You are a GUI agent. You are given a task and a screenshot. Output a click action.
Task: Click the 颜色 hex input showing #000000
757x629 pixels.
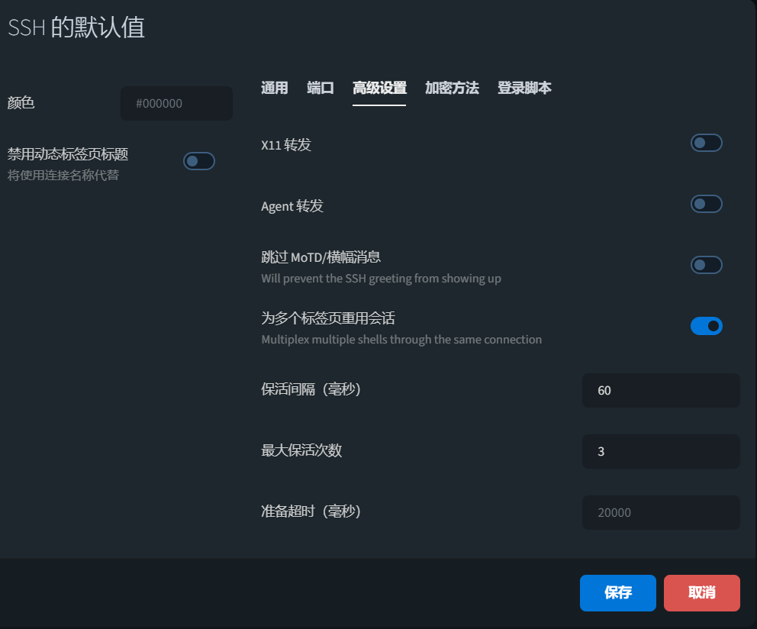point(176,103)
